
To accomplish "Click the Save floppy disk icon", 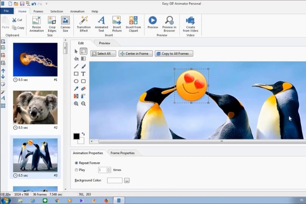I will (22, 4).
